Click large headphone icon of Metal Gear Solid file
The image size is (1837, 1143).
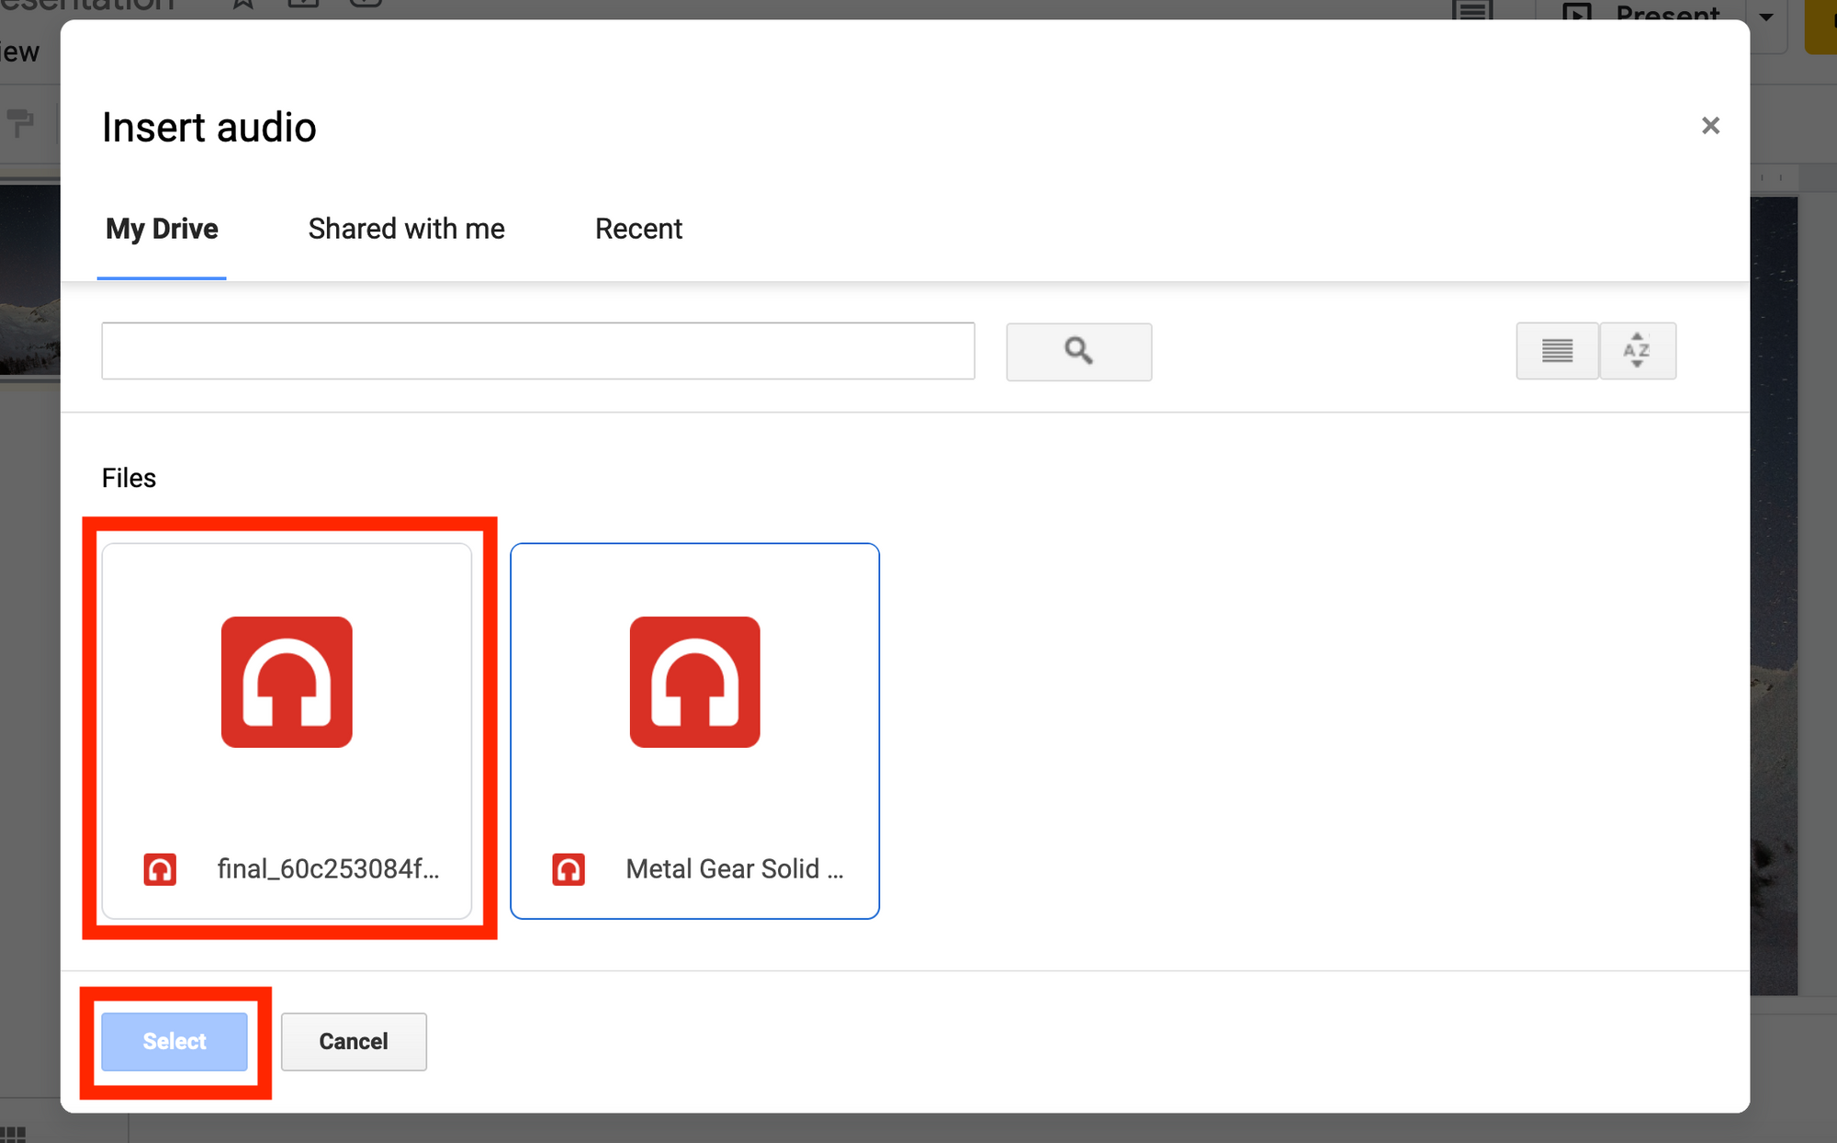pos(694,682)
